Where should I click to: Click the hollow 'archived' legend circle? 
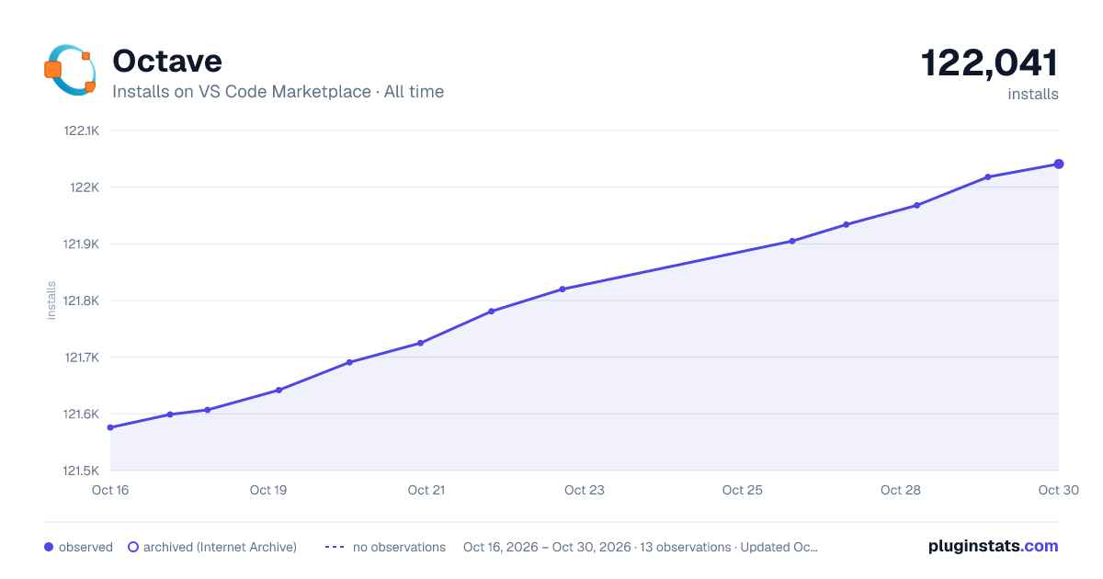pyautogui.click(x=133, y=547)
